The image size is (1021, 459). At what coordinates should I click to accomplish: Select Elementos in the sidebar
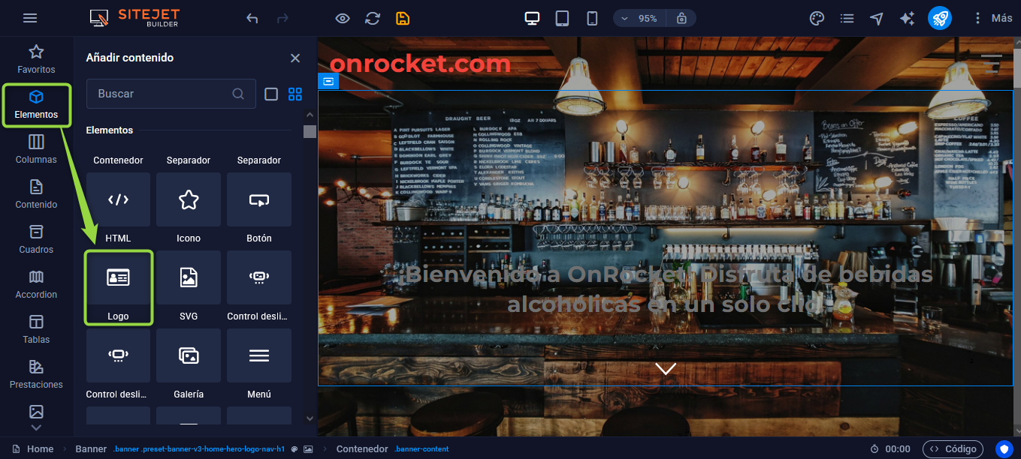point(36,105)
